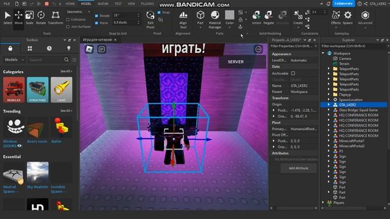
Task: Click the играть! sign text
Action: point(183,49)
